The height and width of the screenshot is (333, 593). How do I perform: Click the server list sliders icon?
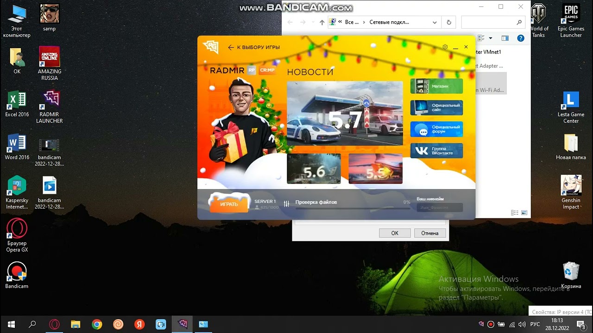click(x=286, y=203)
